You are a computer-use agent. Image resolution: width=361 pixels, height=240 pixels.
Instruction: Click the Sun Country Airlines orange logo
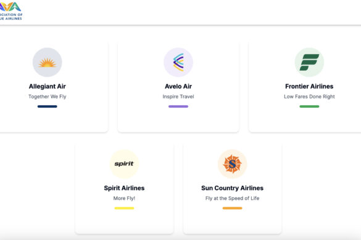pyautogui.click(x=232, y=164)
